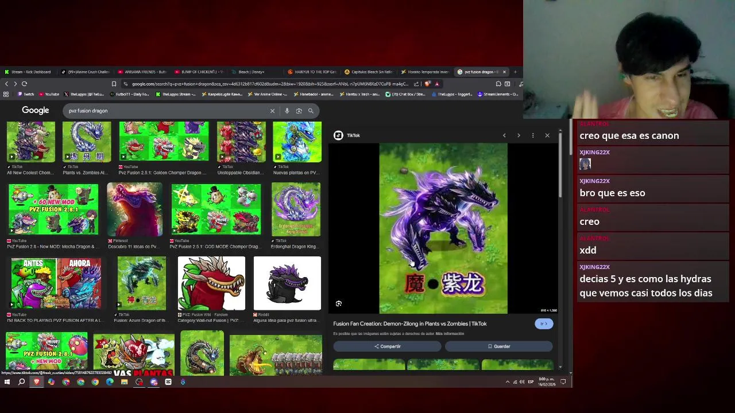Open the browser extensions puzzle icon

click(498, 84)
